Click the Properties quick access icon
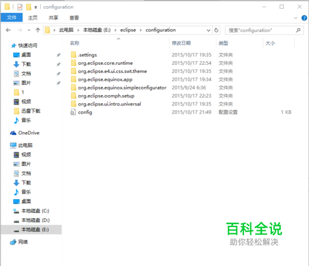This screenshot has width=309, height=266. [20, 7]
